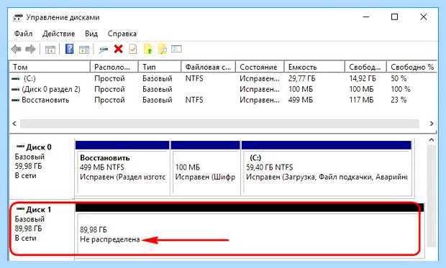Open the Справка menu
Viewport: 446px width, 268px height.
[122, 34]
